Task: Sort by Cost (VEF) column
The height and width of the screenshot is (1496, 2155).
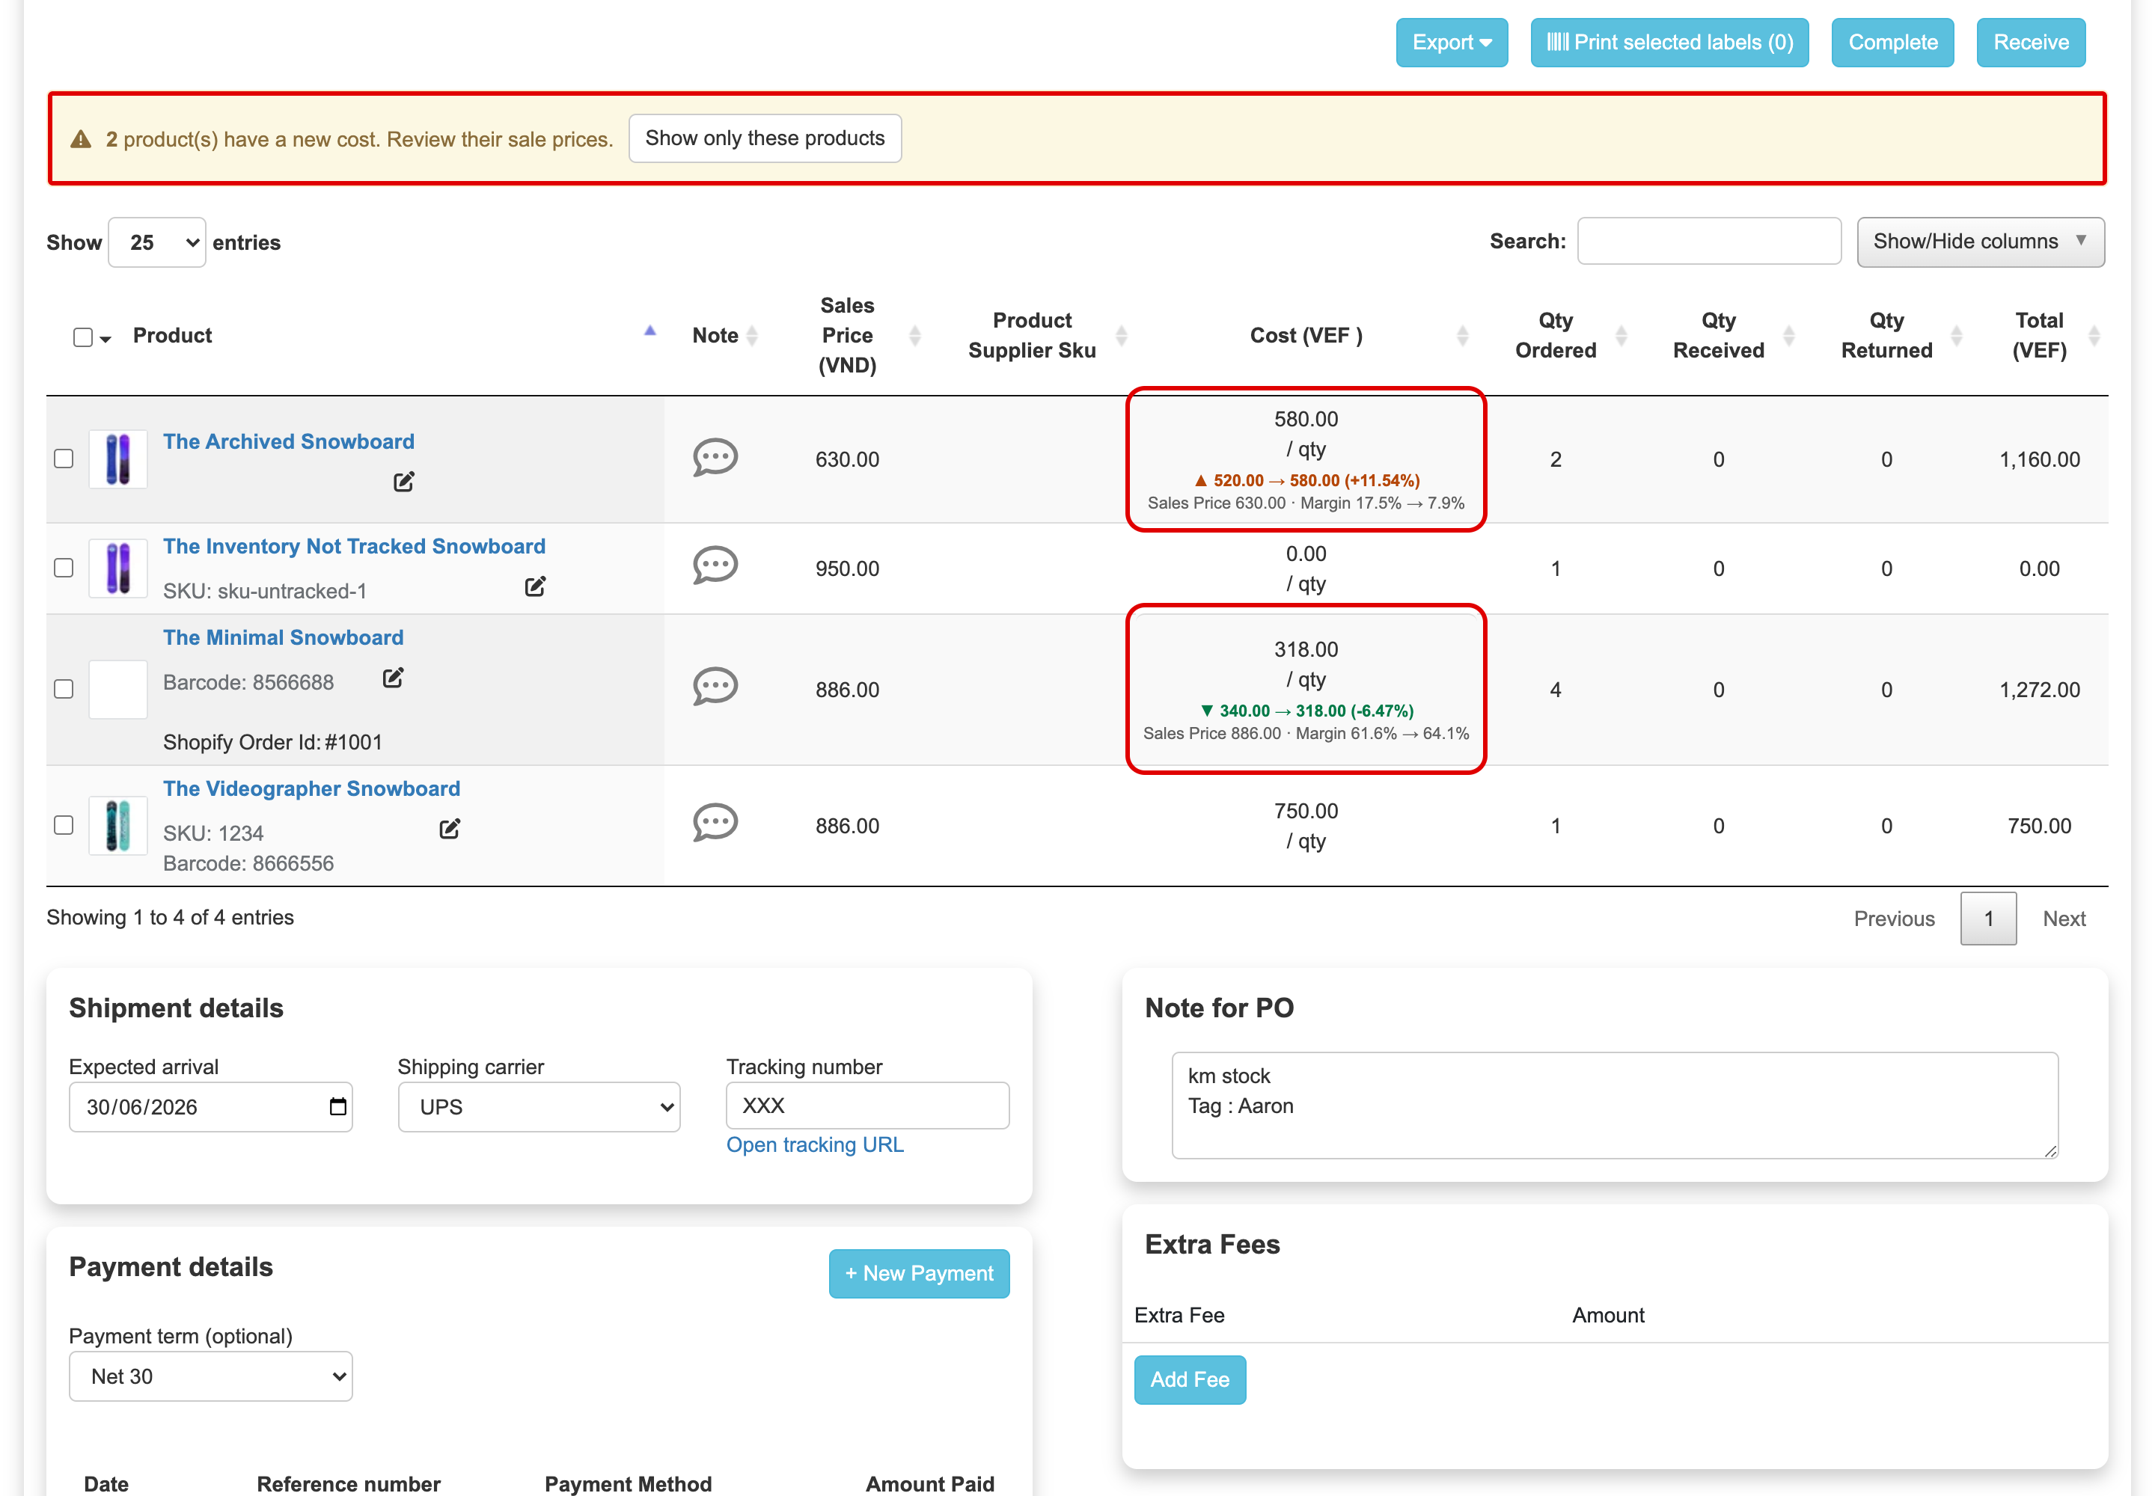Action: click(x=1462, y=334)
